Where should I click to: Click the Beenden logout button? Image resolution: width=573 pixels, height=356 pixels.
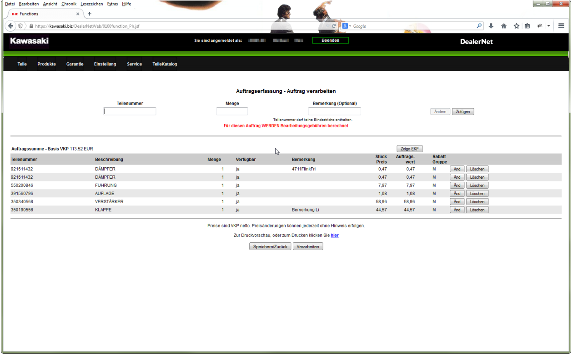tap(330, 40)
